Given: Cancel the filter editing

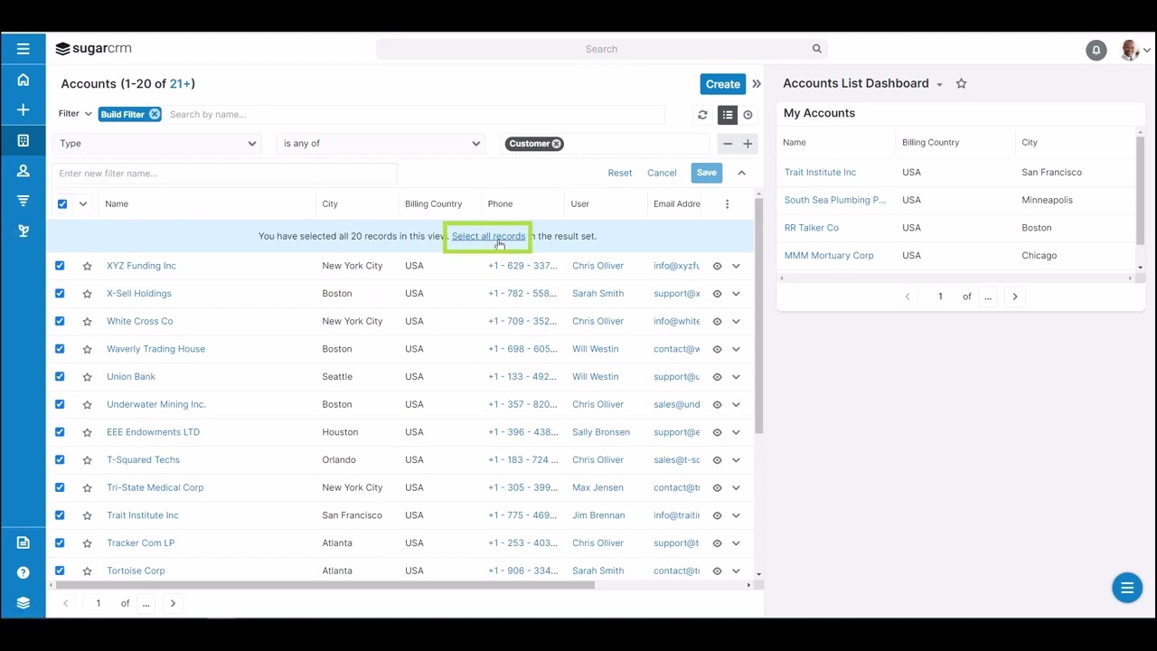Looking at the screenshot, I should click(x=662, y=173).
